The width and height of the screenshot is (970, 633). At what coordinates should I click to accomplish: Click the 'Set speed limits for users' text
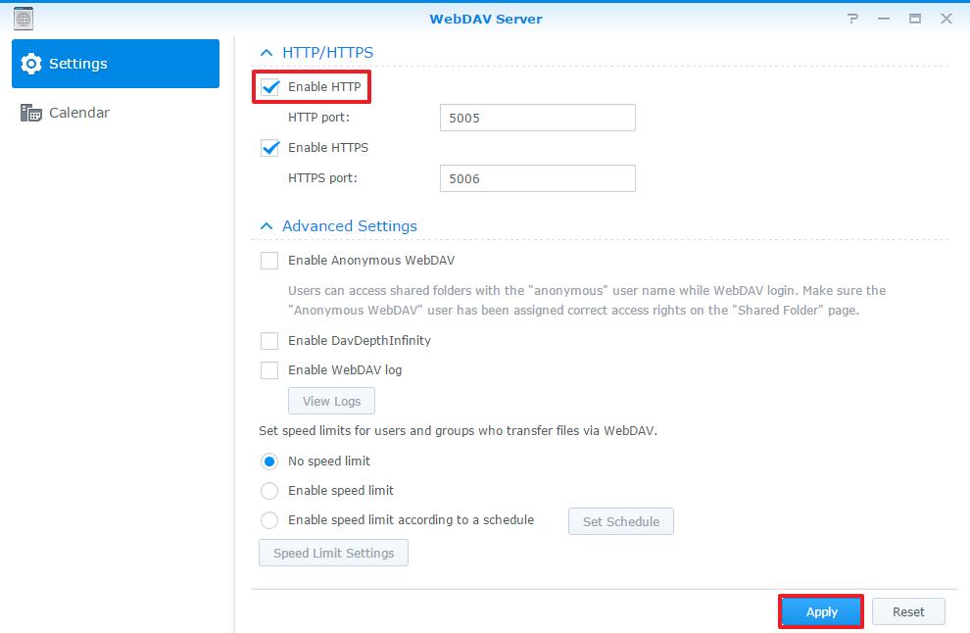click(458, 431)
